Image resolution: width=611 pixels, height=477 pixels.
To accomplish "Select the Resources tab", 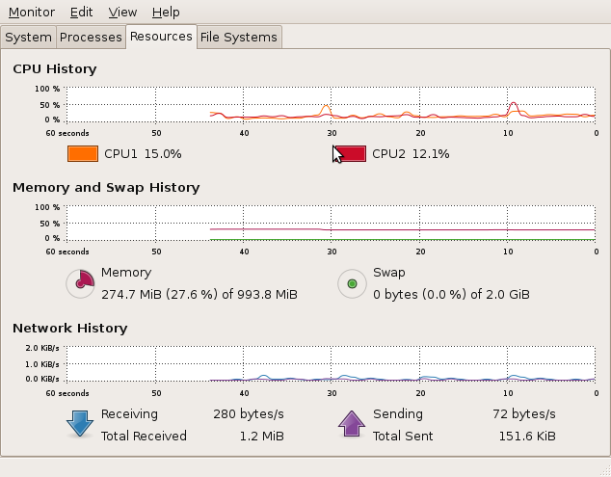I will (x=161, y=37).
